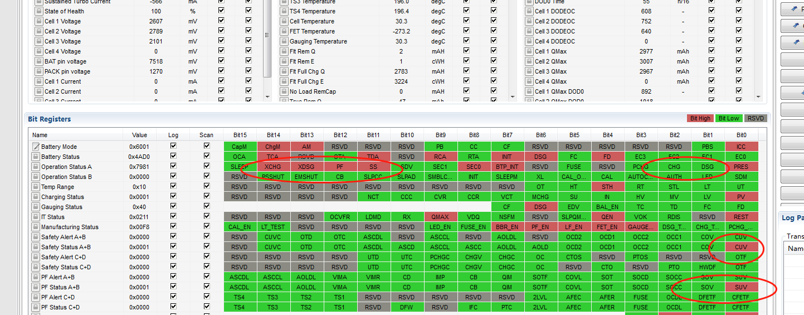Click the lock icon for Operation Status A
This screenshot has width=804, height=315.
click(36, 167)
